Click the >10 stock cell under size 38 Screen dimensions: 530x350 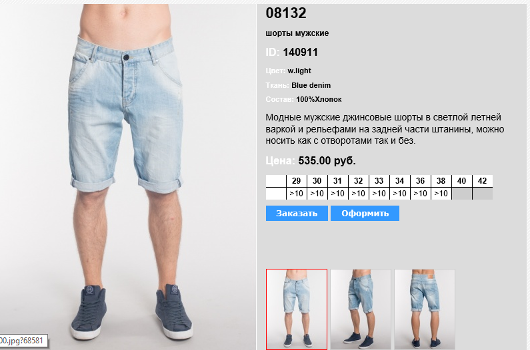click(x=441, y=194)
